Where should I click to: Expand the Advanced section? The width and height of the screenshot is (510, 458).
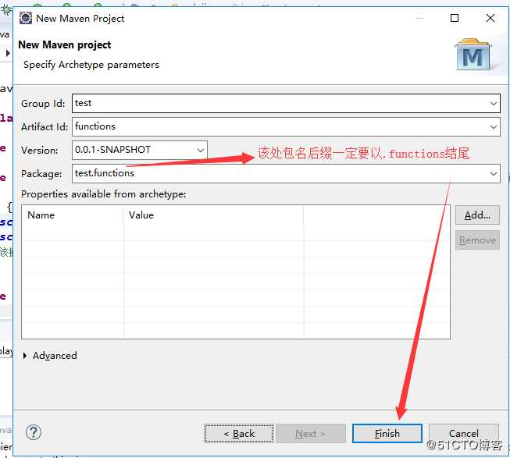(x=25, y=355)
